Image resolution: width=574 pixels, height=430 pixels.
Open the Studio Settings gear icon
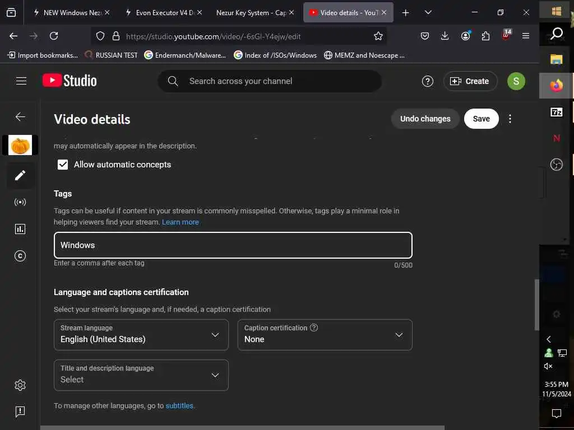click(20, 385)
